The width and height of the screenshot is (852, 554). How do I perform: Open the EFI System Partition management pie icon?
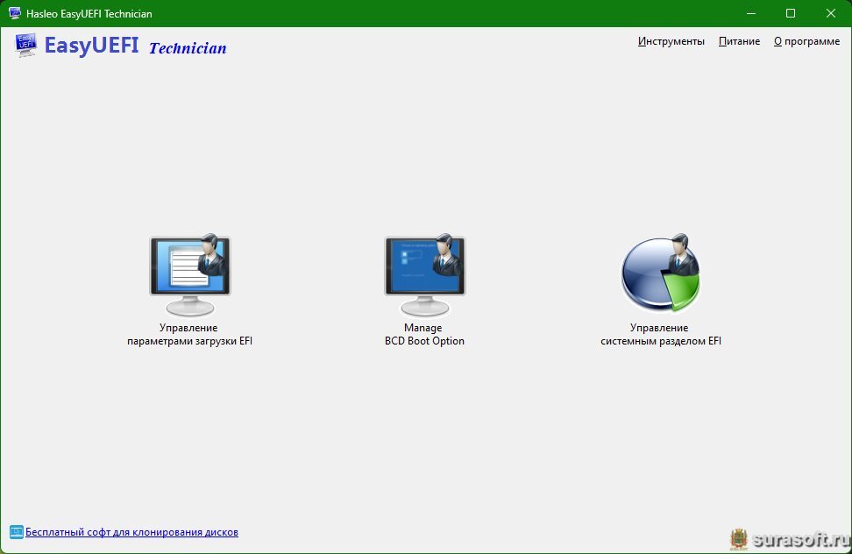[x=661, y=273]
